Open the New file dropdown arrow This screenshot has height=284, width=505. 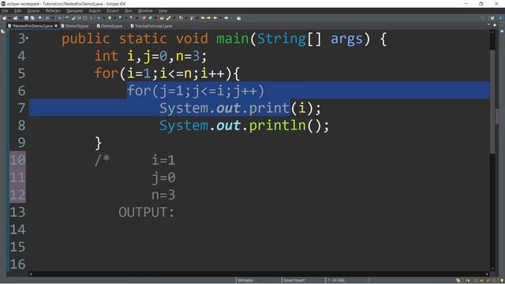[9, 18]
